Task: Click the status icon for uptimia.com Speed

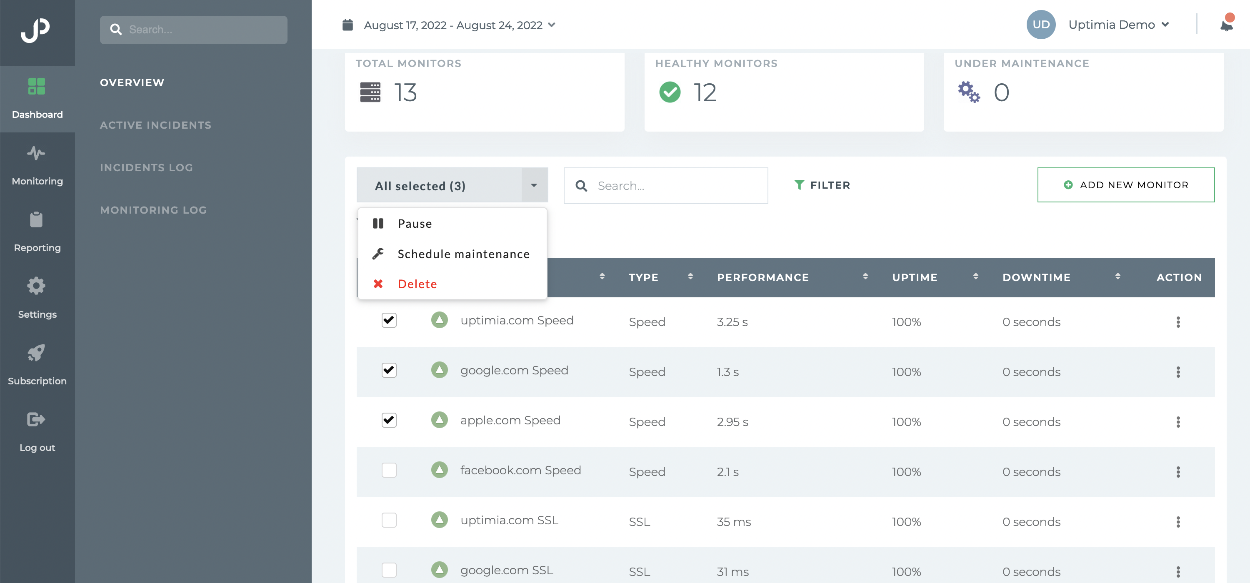Action: (x=439, y=320)
